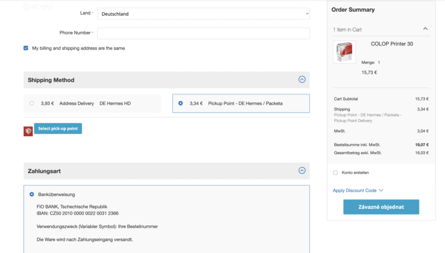Viewport: 445px width, 253px height.
Task: Click the COLOP Printer 30 product name
Action: 392,44
